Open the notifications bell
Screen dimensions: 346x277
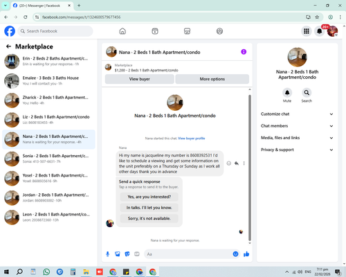(320, 31)
